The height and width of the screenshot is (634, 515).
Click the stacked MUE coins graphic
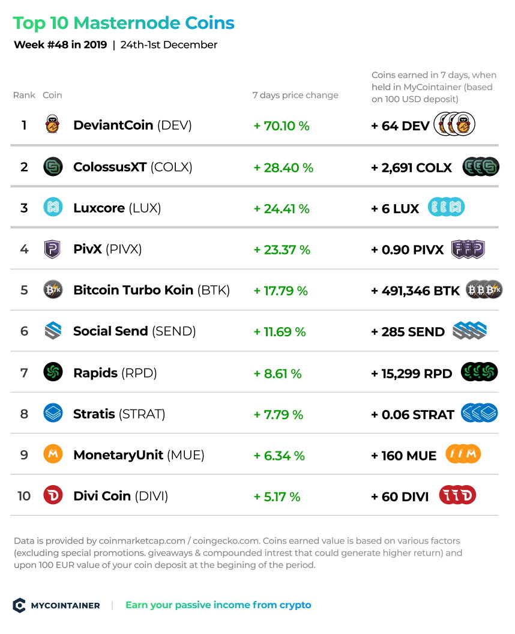click(463, 454)
